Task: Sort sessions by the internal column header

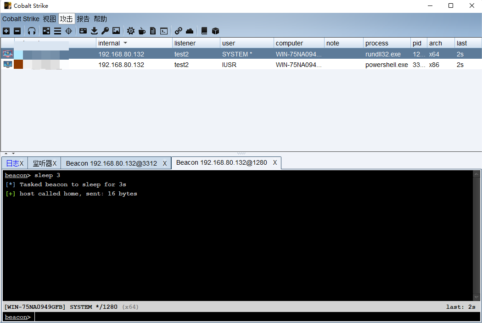Action: pos(135,43)
